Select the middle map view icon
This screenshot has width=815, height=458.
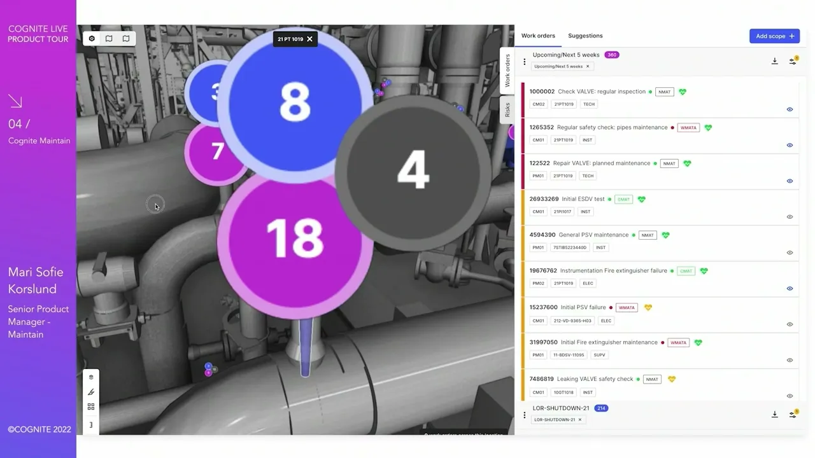[x=109, y=39]
